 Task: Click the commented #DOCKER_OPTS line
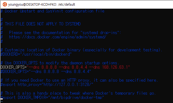tap(46, 72)
